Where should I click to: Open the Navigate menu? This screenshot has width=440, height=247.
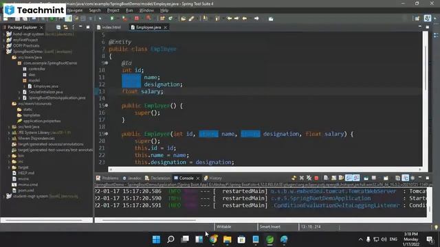click(x=75, y=10)
